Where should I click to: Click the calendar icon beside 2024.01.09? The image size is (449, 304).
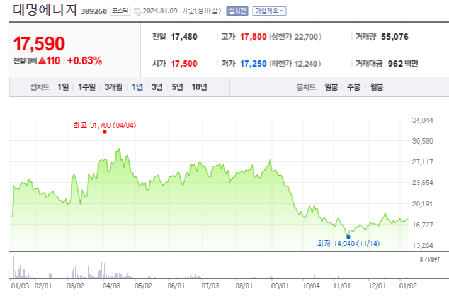click(x=137, y=12)
